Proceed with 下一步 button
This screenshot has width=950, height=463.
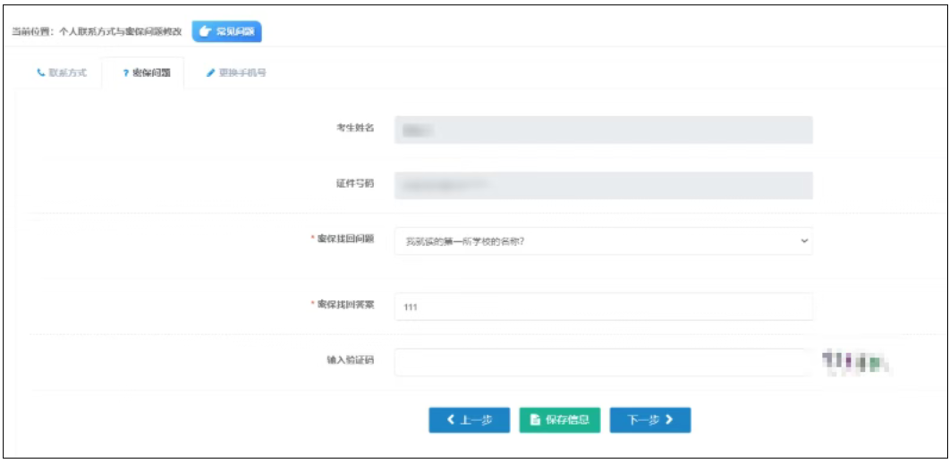pos(650,420)
